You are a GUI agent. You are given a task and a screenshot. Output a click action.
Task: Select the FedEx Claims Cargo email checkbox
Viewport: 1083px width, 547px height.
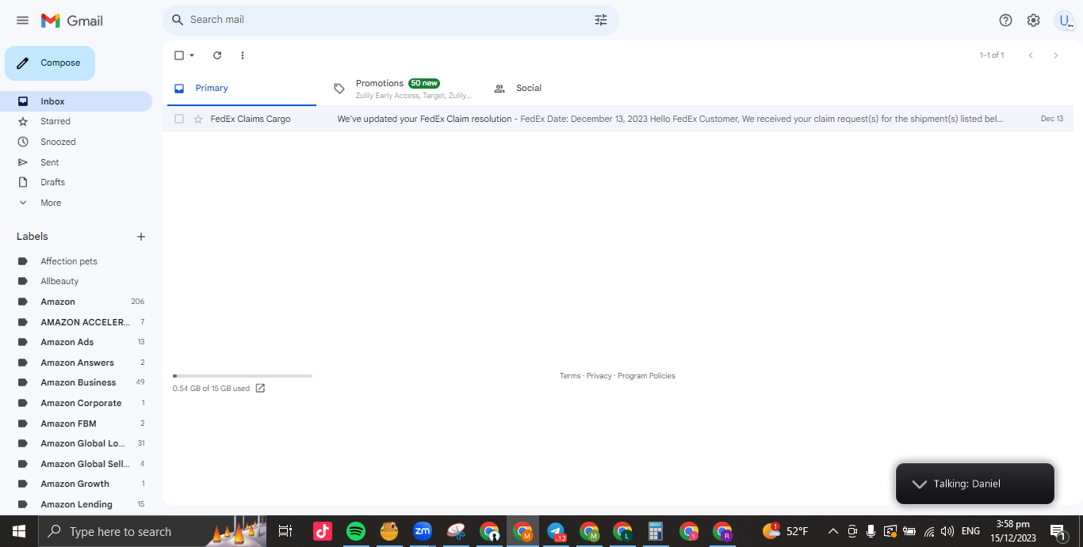[x=179, y=119]
